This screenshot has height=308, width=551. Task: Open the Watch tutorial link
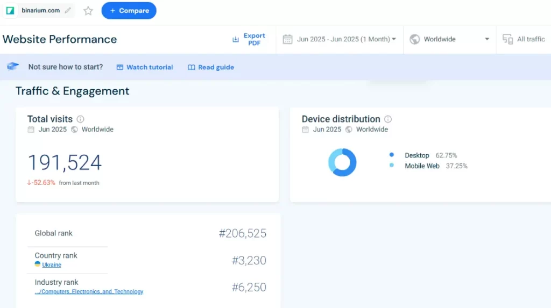tap(145, 67)
